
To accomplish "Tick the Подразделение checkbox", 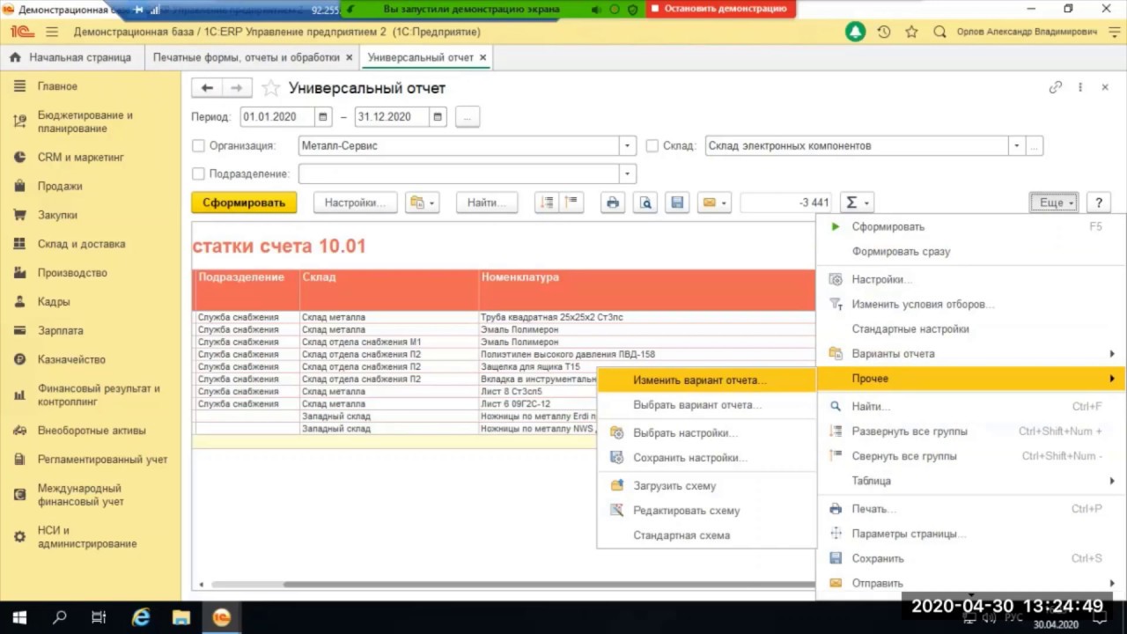I will pos(198,174).
